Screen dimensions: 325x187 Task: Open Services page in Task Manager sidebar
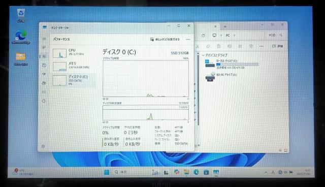(44, 101)
